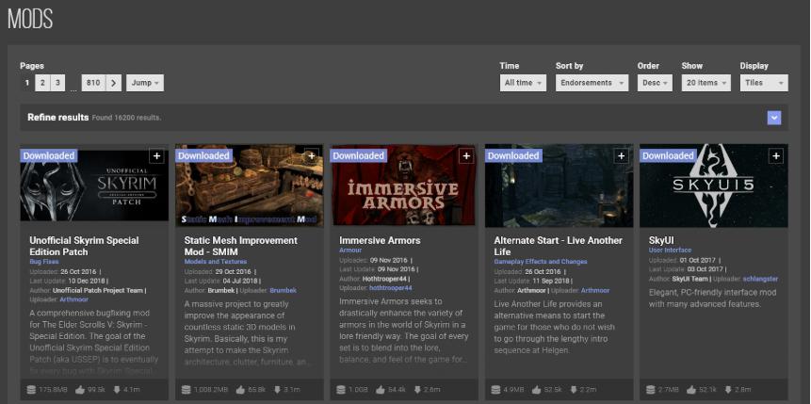
Task: Click the Downloaded badge on Unofficial Skyrim Patch
Action: tap(49, 155)
